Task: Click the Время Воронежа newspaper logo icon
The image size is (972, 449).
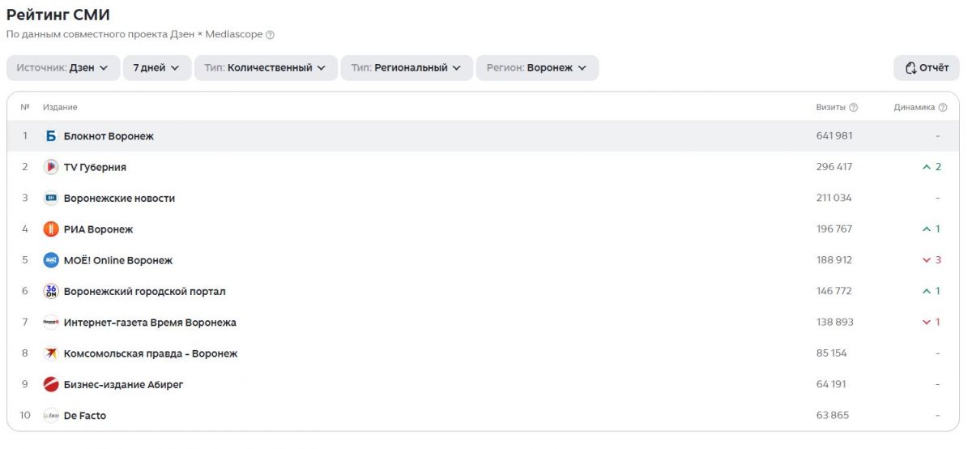Action: [x=51, y=323]
